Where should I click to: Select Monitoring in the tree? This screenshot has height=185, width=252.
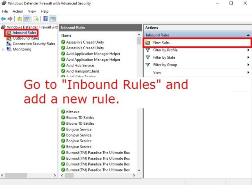click(22, 49)
